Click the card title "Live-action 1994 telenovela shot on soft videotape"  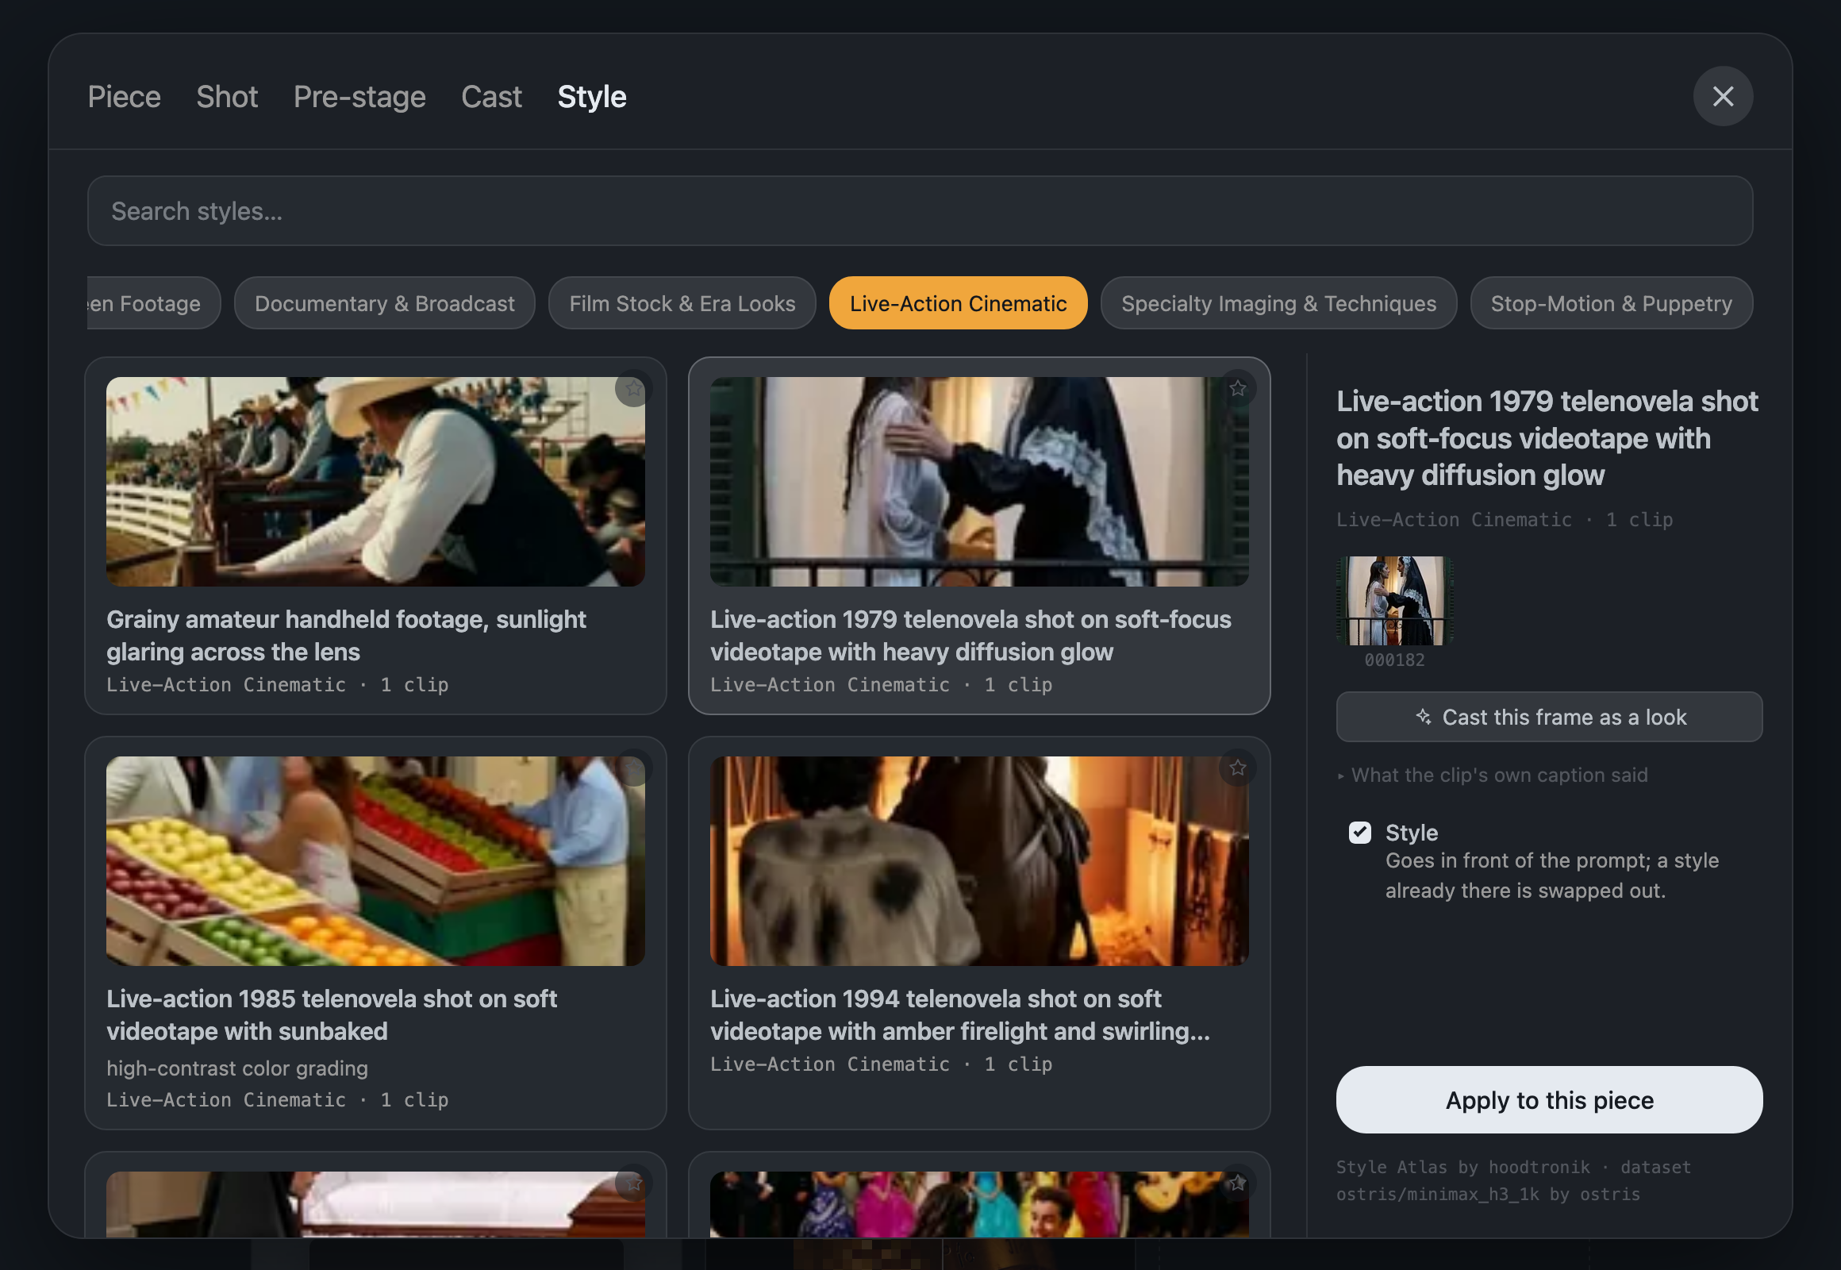960,1015
